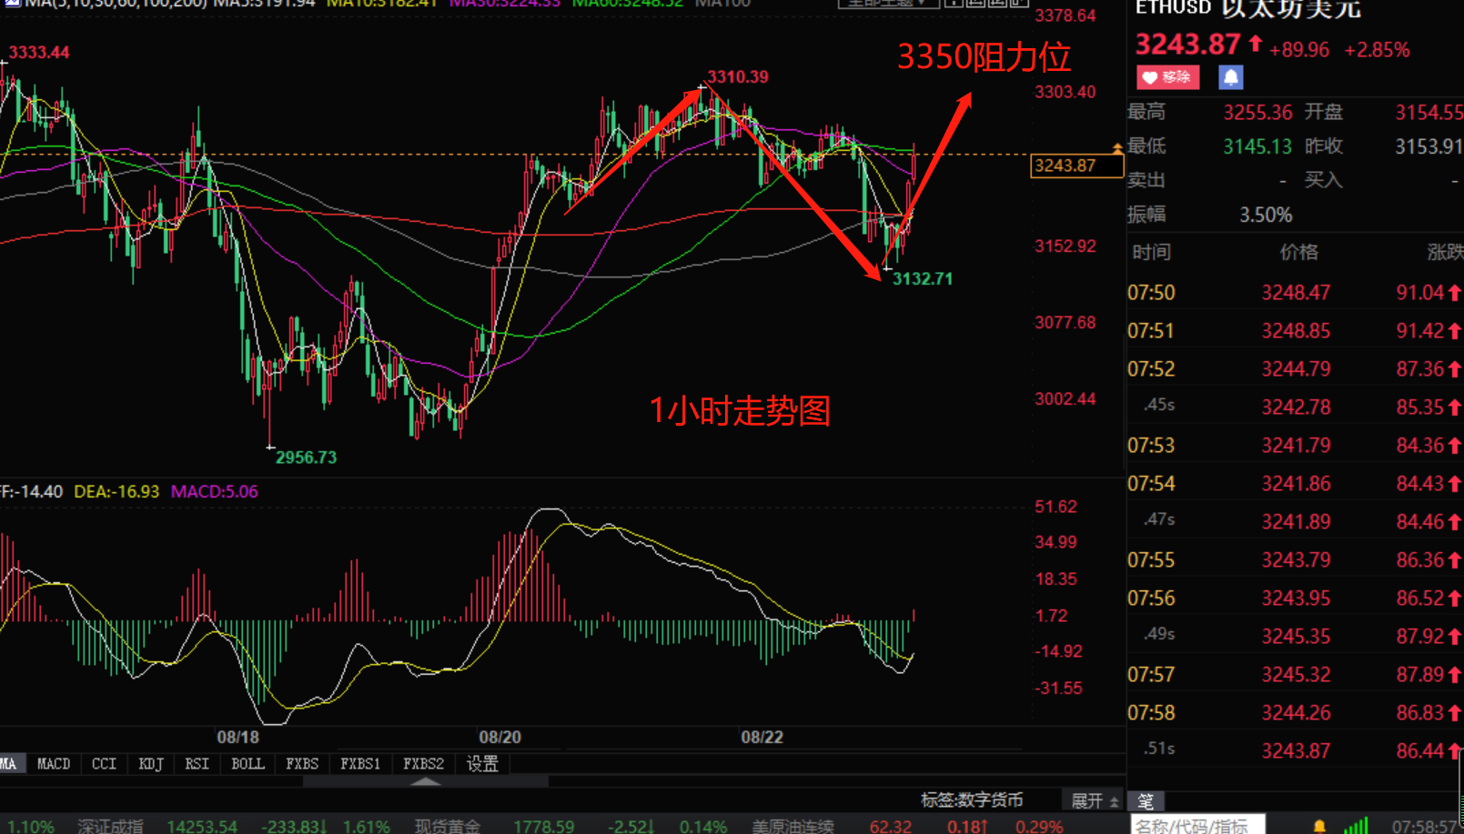
Task: Switch to the KDJ indicator tab
Action: (x=151, y=764)
